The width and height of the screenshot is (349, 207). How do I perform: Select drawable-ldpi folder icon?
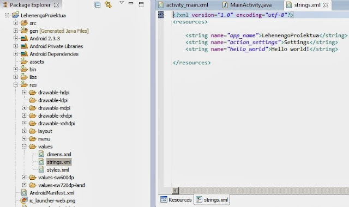pyautogui.click(x=33, y=100)
